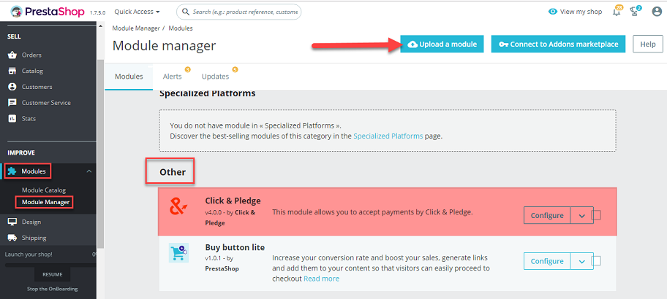Viewport: 667px width, 299px height.
Task: Collapse the Modules sidebar menu chevron
Action: point(89,171)
